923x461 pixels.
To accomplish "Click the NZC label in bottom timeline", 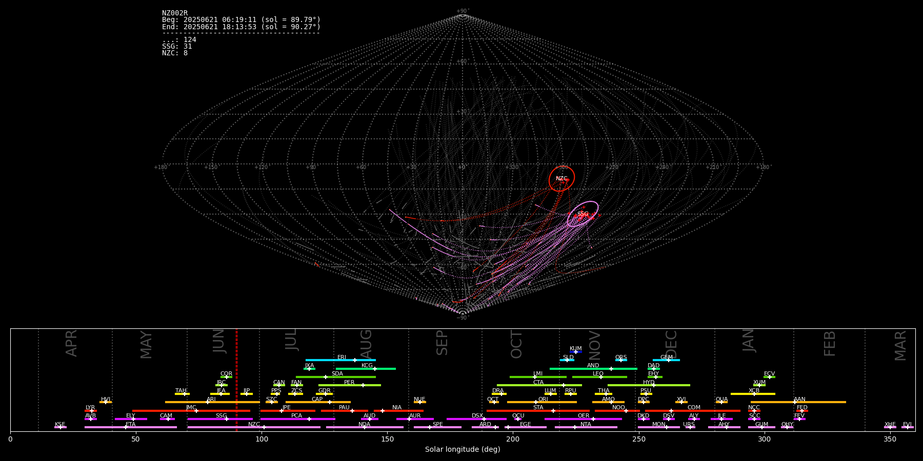I will coord(254,425).
